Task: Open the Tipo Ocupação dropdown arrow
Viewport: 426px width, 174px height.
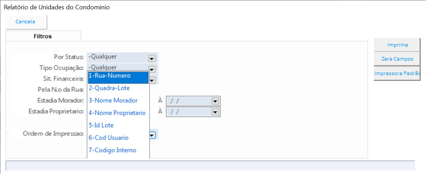Action: point(152,68)
